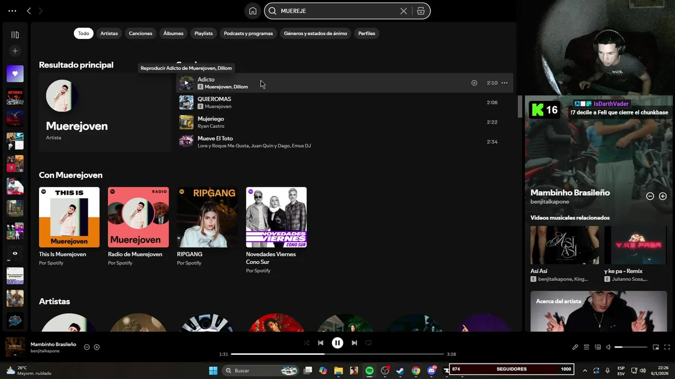Select the Playlists filter chip
This screenshot has width=675, height=379.
click(204, 33)
